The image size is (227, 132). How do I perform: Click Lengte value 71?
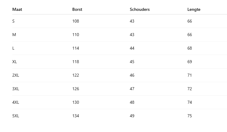[x=190, y=75]
